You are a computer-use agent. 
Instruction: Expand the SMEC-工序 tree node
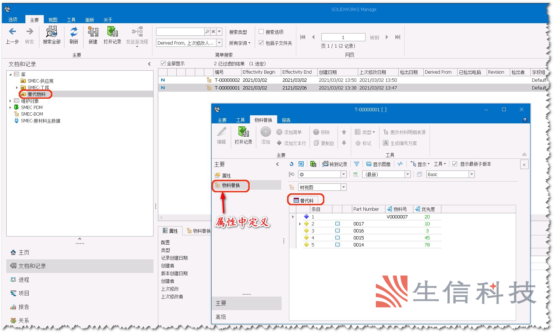click(17, 88)
